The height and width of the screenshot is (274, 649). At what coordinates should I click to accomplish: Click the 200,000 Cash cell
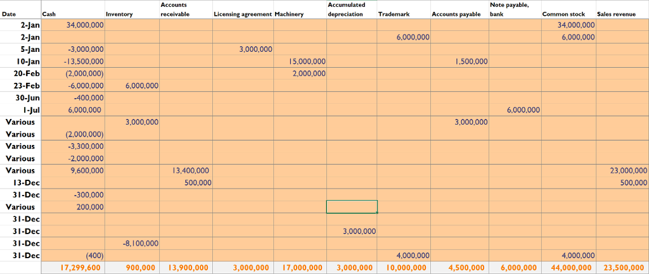pos(74,207)
